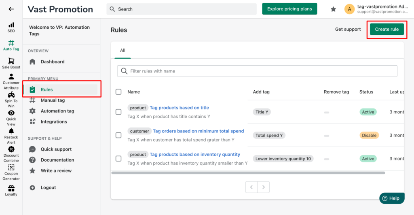Check the 'Tag products based on inventory quantity' row
414x215 pixels.
point(118,158)
